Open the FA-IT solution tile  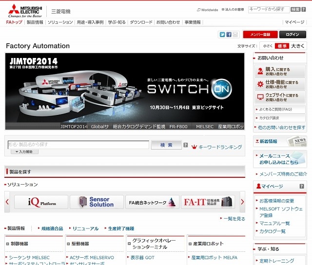(x=208, y=202)
